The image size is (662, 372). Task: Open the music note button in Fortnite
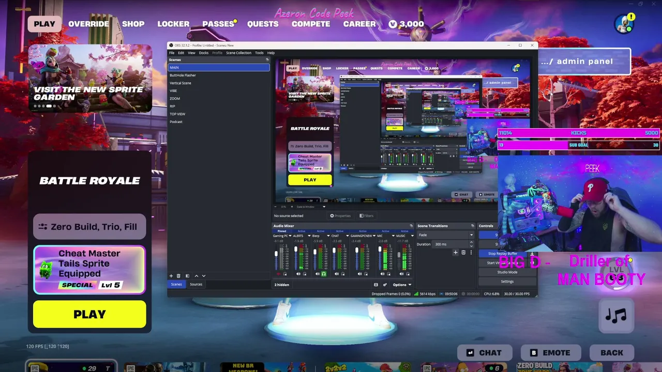point(616,315)
